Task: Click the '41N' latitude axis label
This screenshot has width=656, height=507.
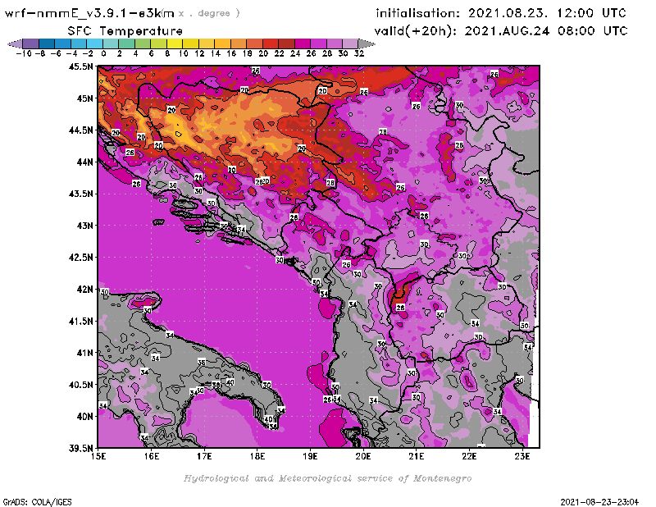Action: click(x=85, y=353)
